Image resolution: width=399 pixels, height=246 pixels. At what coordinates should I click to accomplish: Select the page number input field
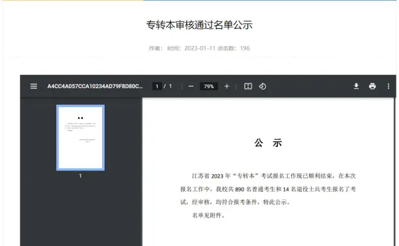pyautogui.click(x=157, y=86)
